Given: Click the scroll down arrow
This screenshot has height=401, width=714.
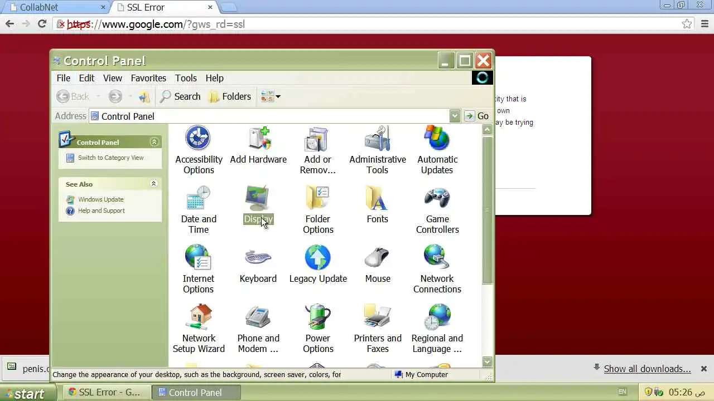Looking at the screenshot, I should [x=487, y=361].
